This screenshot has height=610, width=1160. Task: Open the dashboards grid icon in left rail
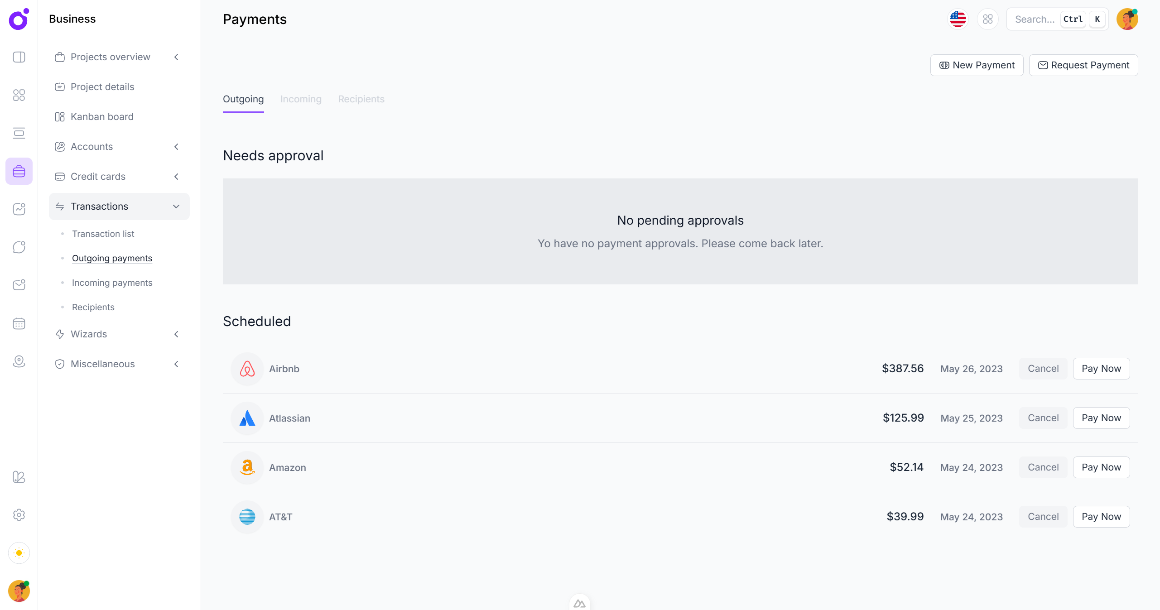tap(19, 95)
